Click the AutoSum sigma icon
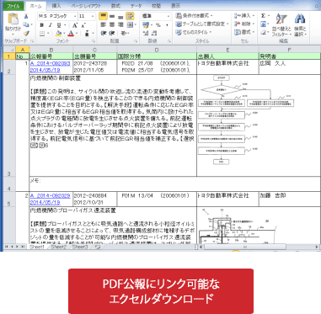The width and height of the screenshot is (321, 314). (264, 16)
